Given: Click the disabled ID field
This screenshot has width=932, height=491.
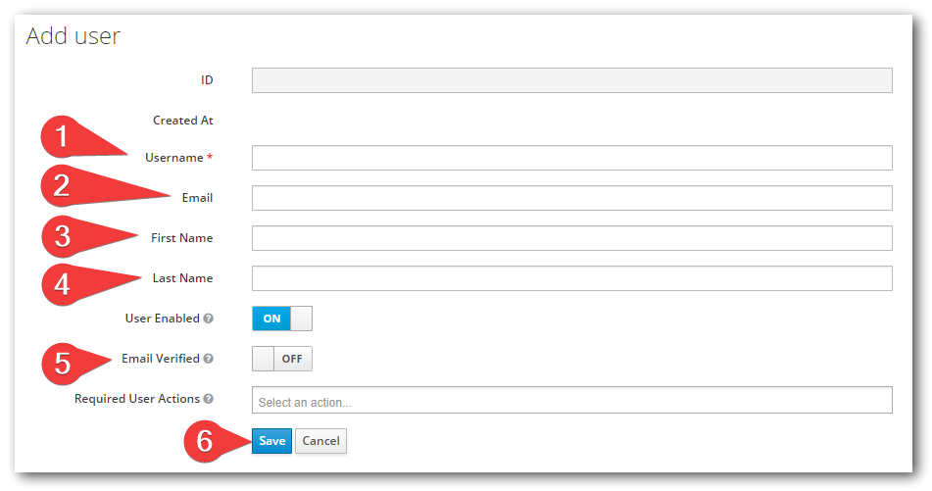Looking at the screenshot, I should (571, 80).
